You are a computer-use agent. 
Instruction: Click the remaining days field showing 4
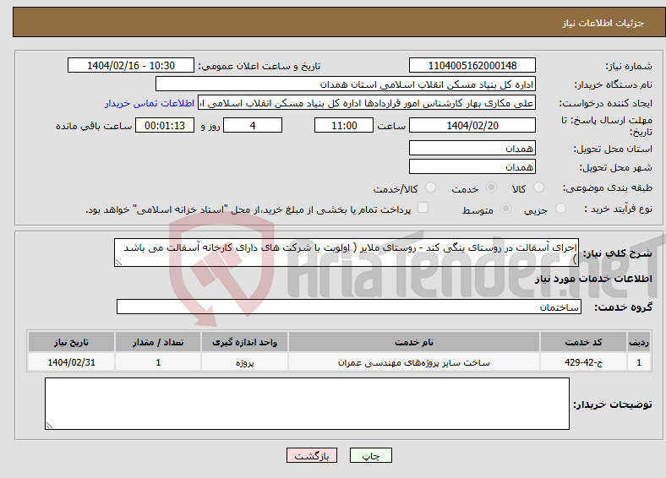[253, 125]
